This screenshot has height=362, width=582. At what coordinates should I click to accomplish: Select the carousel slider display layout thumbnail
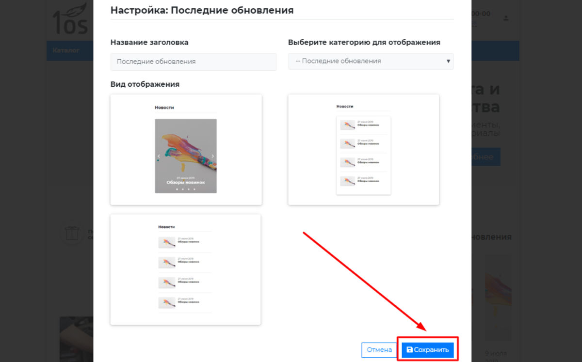(186, 150)
